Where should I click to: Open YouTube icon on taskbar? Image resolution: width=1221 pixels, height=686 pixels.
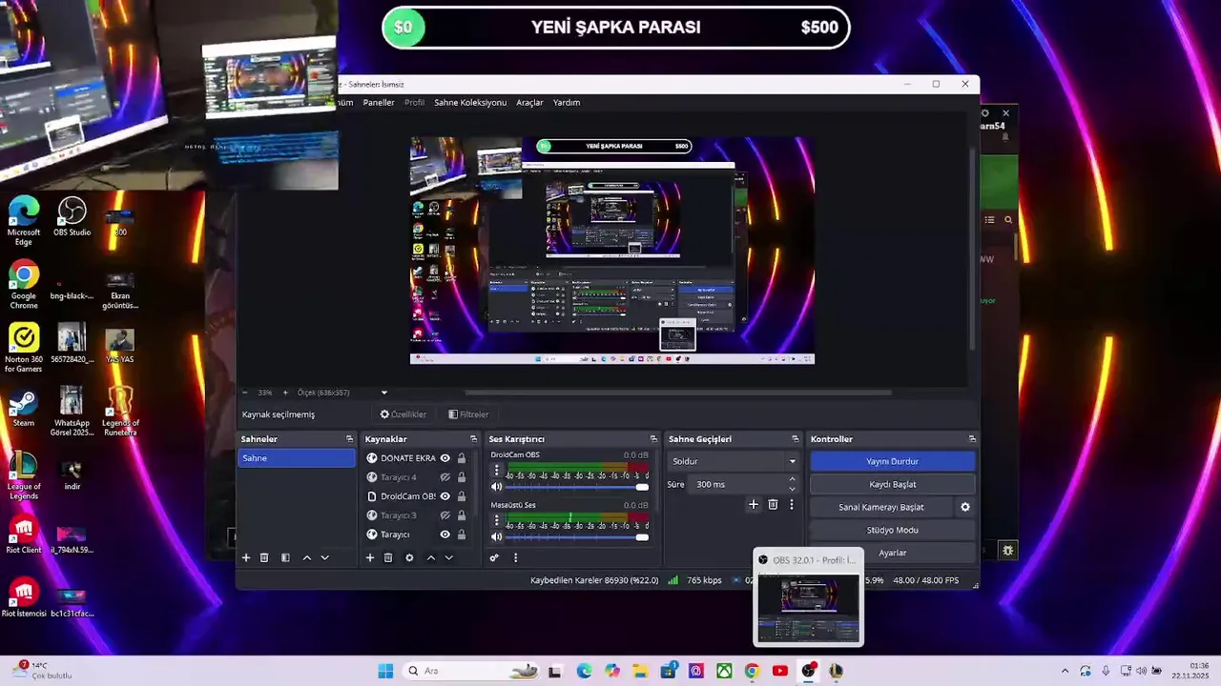pyautogui.click(x=779, y=671)
